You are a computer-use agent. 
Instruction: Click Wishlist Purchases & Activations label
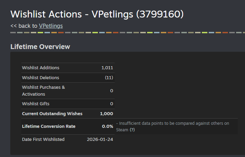pyautogui.click(x=43, y=90)
